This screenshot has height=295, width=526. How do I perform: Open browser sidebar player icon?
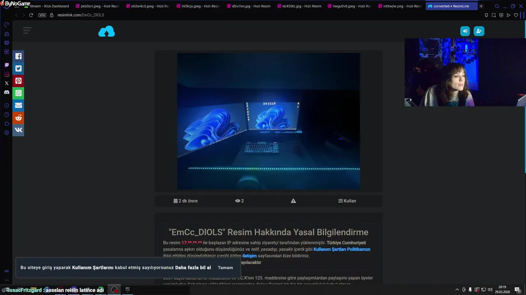7,106
